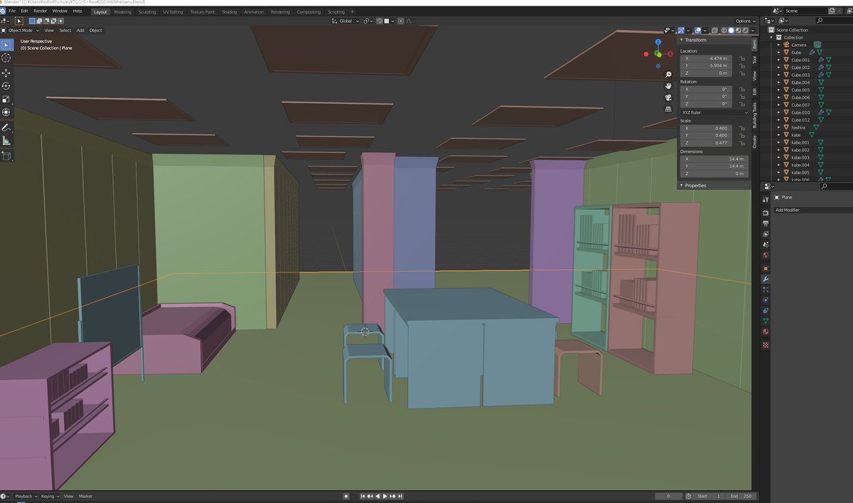Open the Options dropdown in viewport
The width and height of the screenshot is (853, 503).
point(745,21)
